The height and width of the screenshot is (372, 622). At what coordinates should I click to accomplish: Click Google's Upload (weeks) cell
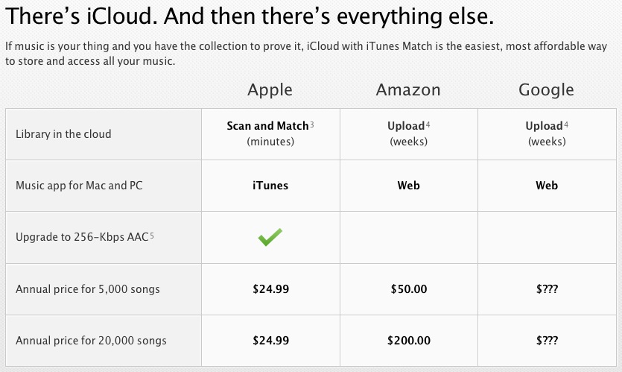click(547, 134)
